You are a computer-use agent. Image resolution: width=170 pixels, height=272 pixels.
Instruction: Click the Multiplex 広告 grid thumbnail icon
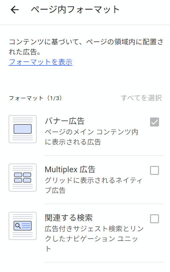(23, 178)
